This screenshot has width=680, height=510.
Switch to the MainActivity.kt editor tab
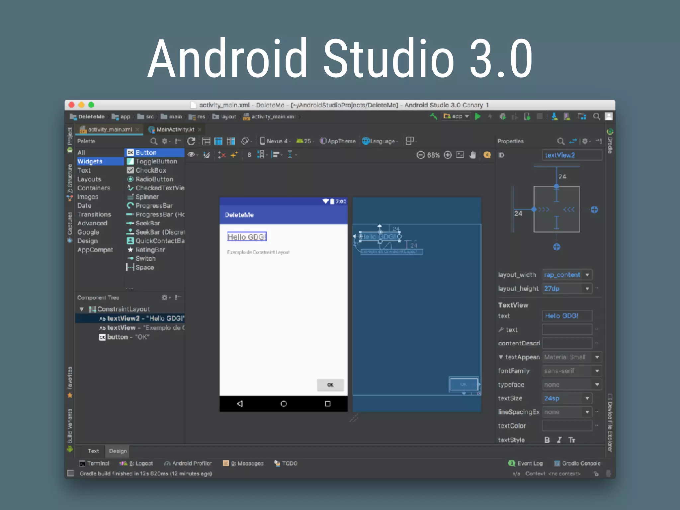[x=175, y=129]
